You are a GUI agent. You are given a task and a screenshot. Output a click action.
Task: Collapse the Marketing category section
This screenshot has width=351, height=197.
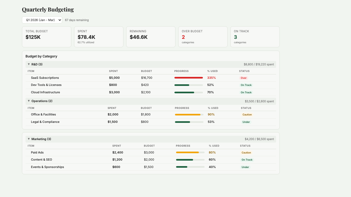(29, 139)
